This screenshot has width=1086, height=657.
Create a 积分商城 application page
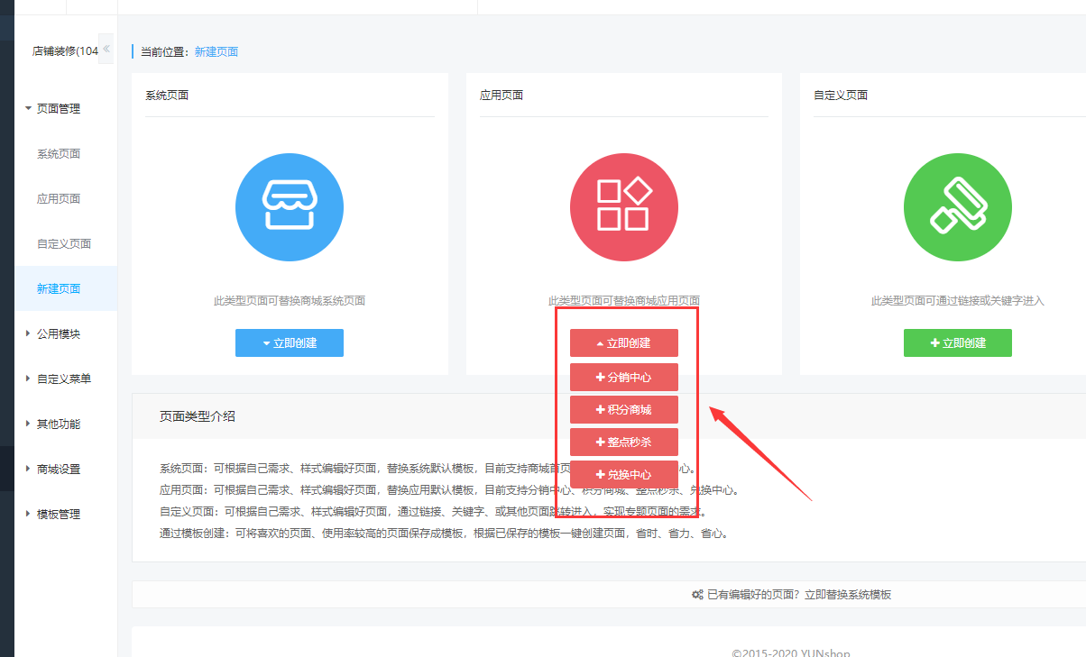click(x=623, y=410)
